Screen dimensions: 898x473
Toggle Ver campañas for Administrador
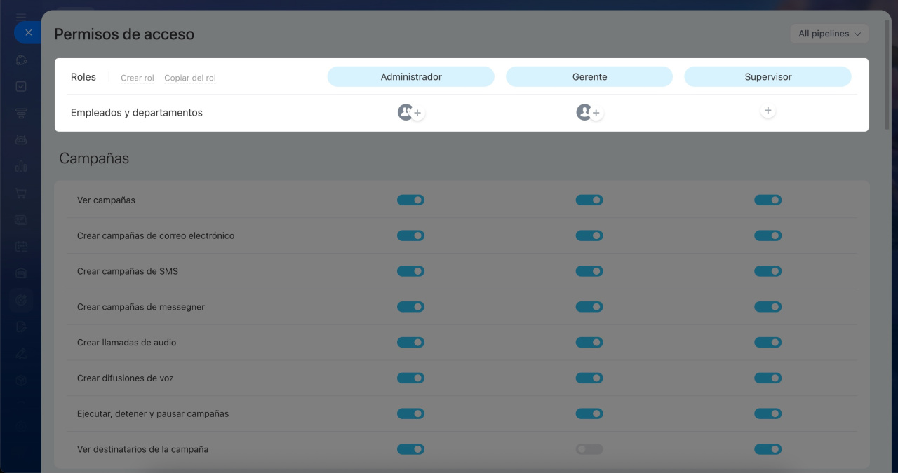[x=411, y=200]
